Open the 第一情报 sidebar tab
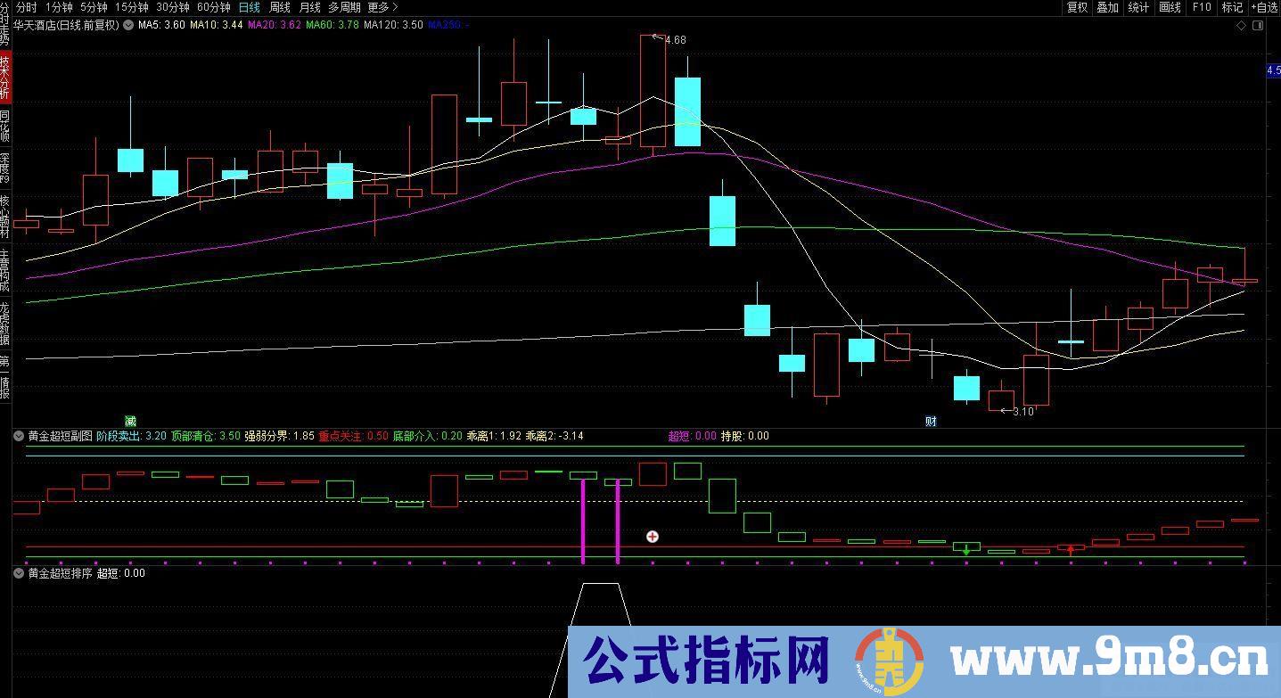This screenshot has height=698, width=1281. (x=5, y=377)
